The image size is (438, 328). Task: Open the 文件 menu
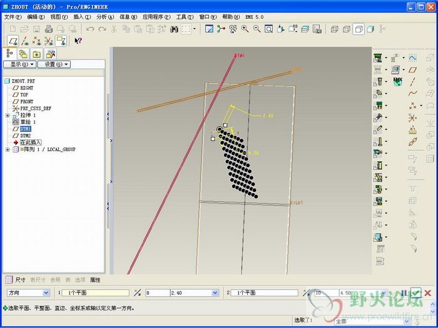(13, 17)
